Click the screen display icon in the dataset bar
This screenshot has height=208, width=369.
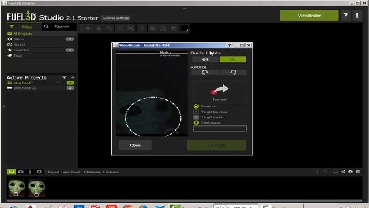point(335,172)
